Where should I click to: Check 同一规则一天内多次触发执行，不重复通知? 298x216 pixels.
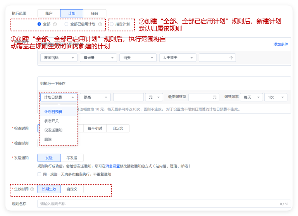coord(40,174)
